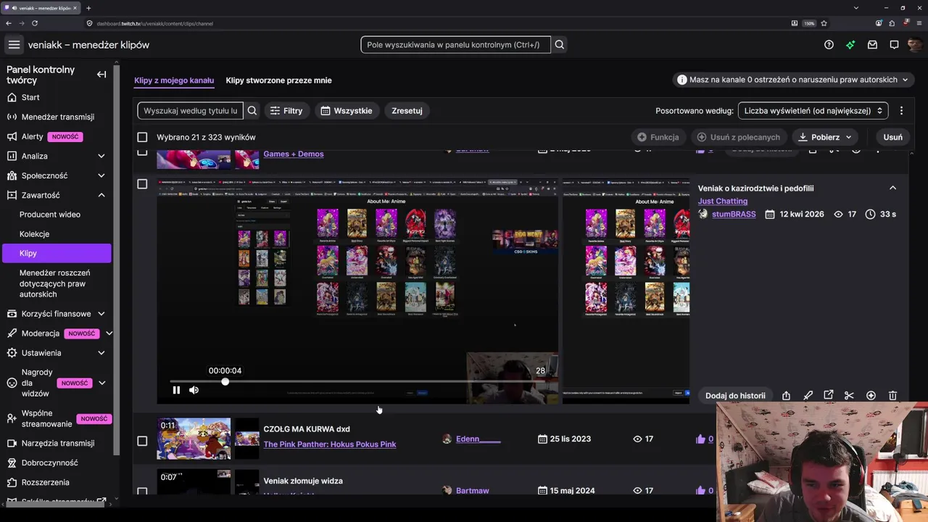This screenshot has height=522, width=928.
Task: Focus the search-by-title clip input field
Action: [191, 111]
